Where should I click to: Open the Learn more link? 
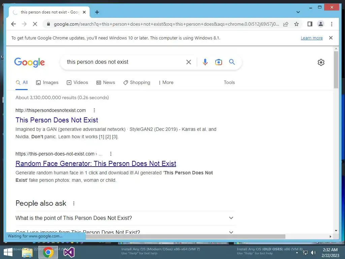click(x=312, y=38)
